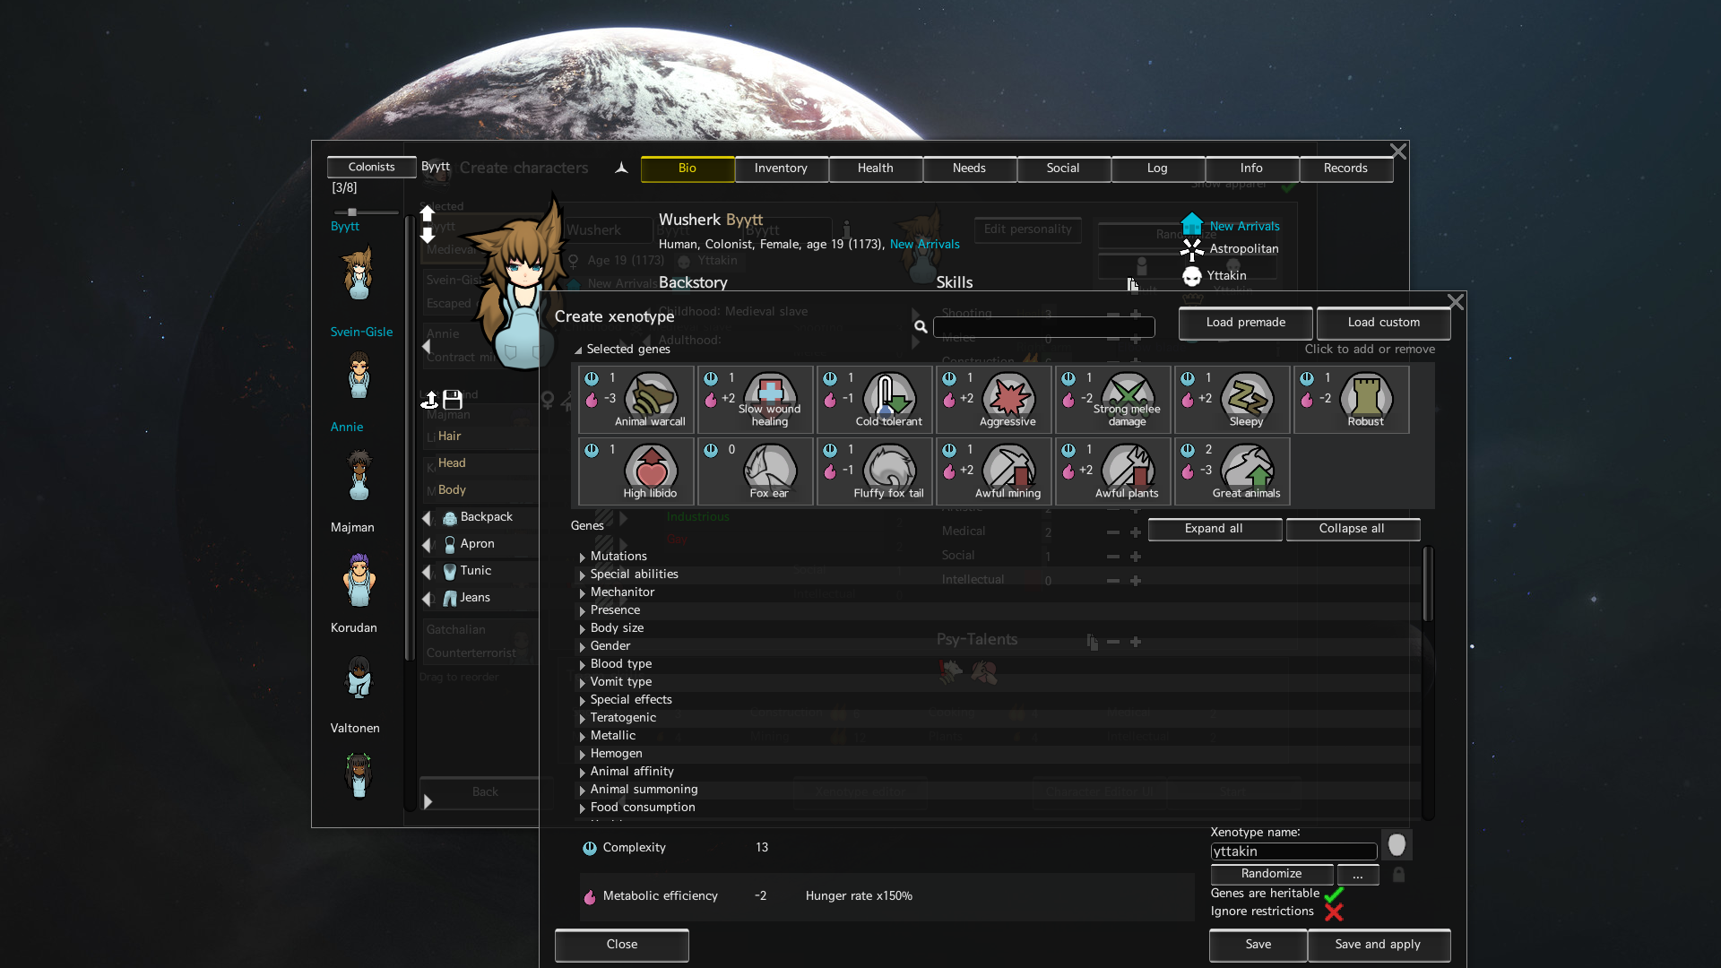
Task: Remove the Sleepy gene
Action: pos(1232,400)
